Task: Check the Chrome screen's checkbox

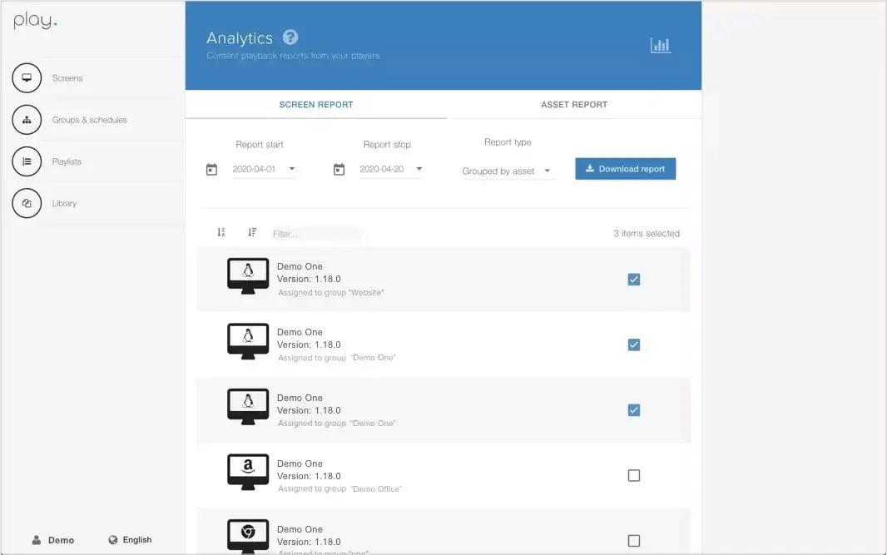Action: (x=633, y=541)
